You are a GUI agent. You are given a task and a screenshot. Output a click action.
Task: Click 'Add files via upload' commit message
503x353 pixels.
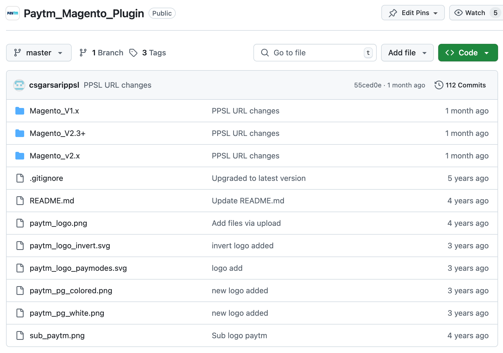pos(246,223)
